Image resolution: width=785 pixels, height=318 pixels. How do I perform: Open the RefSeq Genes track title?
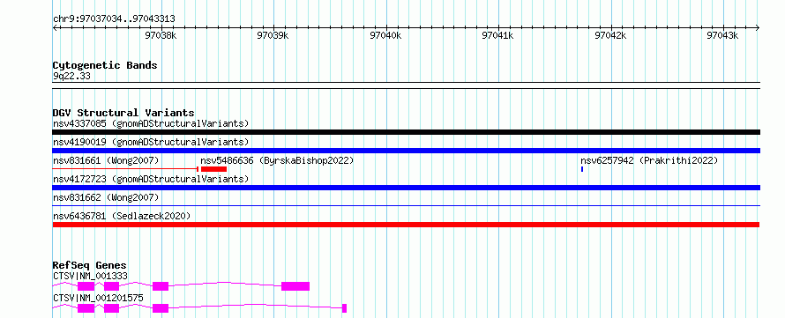tap(89, 265)
